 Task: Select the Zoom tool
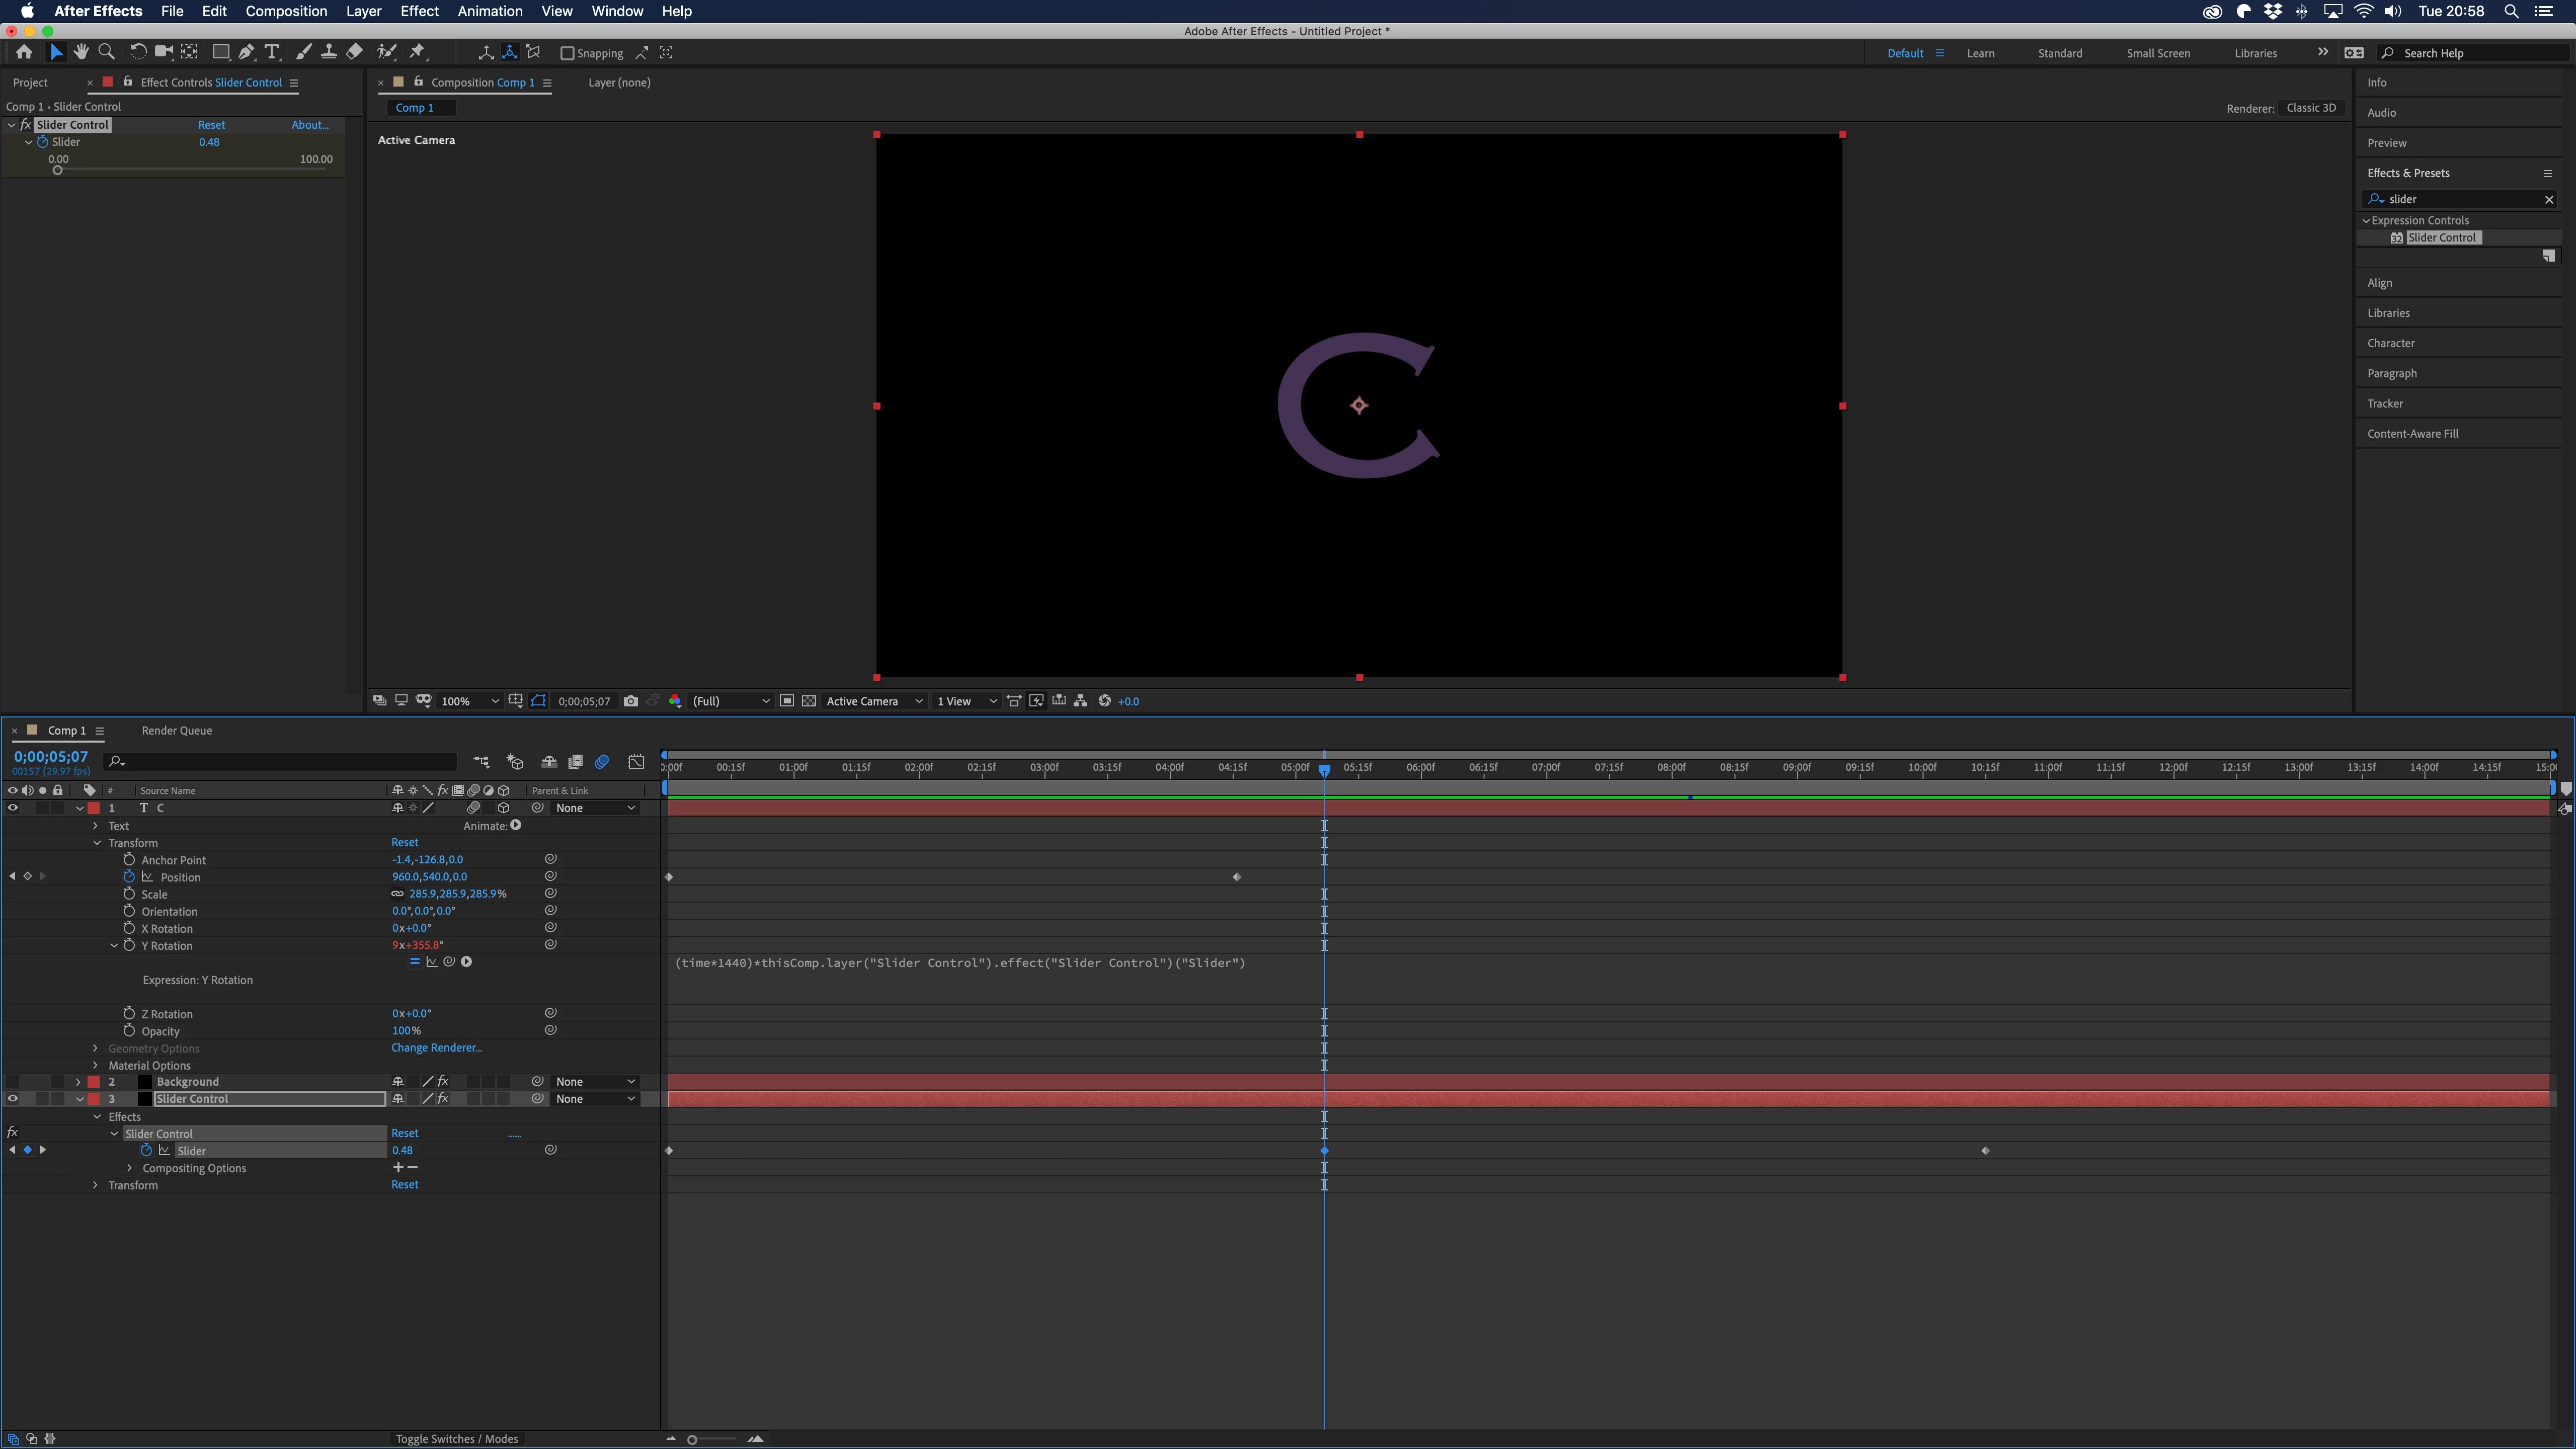coord(106,52)
